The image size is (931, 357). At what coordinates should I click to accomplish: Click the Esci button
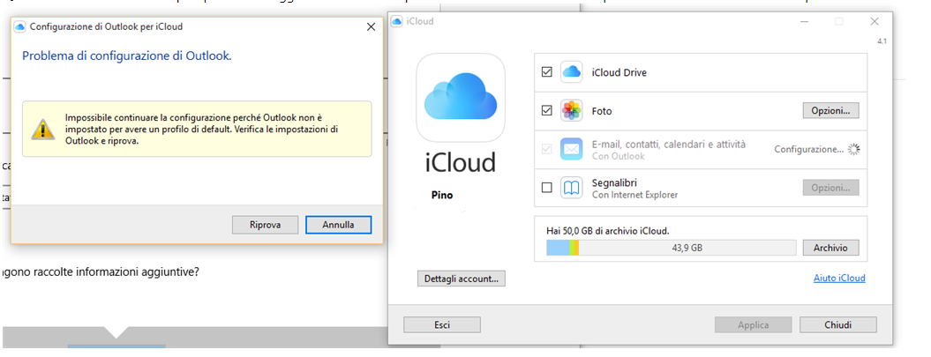(x=442, y=325)
